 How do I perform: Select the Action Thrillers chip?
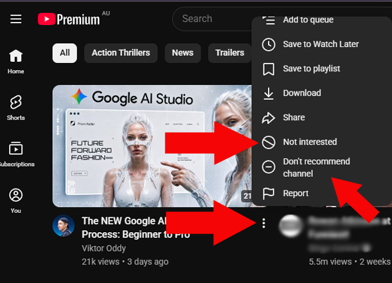click(121, 53)
